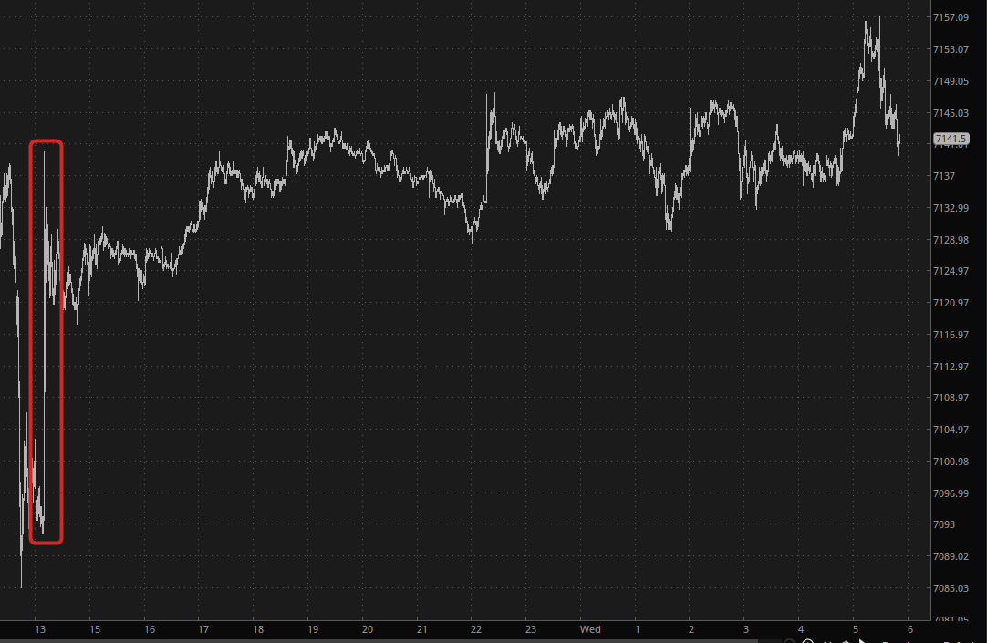The width and height of the screenshot is (987, 643).
Task: Click the 3 hour label on the time axis
Action: tap(745, 630)
